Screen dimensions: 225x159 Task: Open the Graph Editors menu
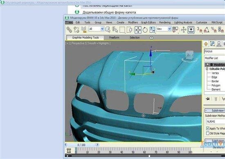click(148, 22)
